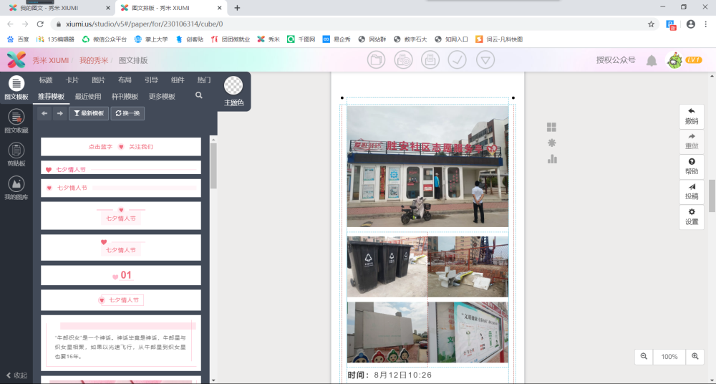
Task: Switch to the 更多模板 tab
Action: (x=162, y=97)
